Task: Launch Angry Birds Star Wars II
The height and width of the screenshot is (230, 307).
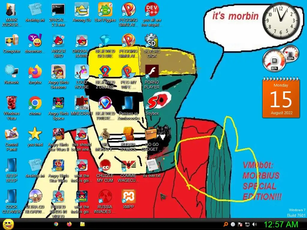Action: (58, 134)
